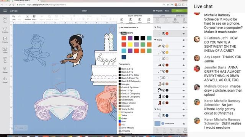Hide the Tiana layer with white color dot
This screenshot has width=245, height=137.
pos(184,78)
